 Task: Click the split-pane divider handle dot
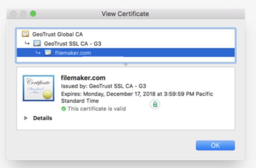tap(126, 64)
